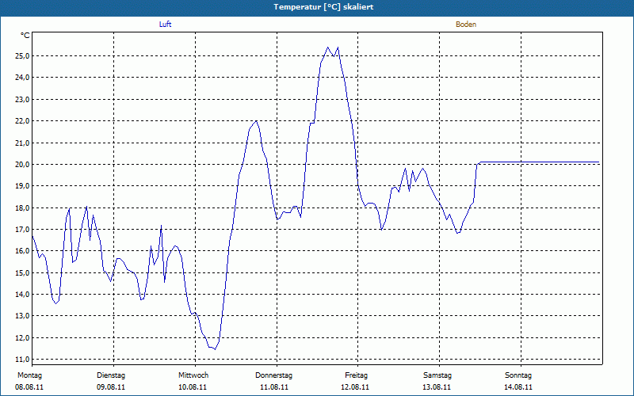Click the 10.08.11 date label

click(x=193, y=387)
